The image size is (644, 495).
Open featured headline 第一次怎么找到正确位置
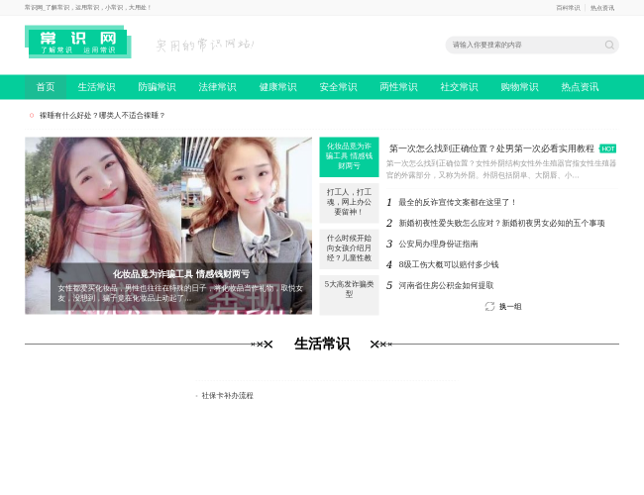[491, 148]
